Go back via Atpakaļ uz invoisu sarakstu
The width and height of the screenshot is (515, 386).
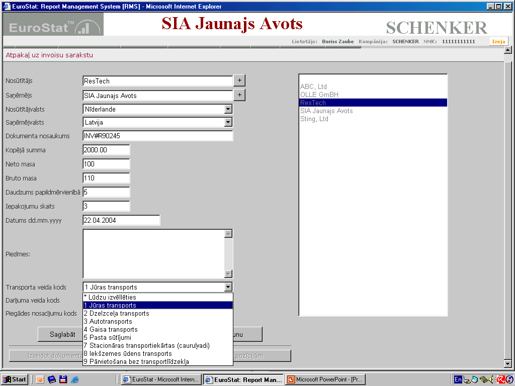pyautogui.click(x=49, y=55)
